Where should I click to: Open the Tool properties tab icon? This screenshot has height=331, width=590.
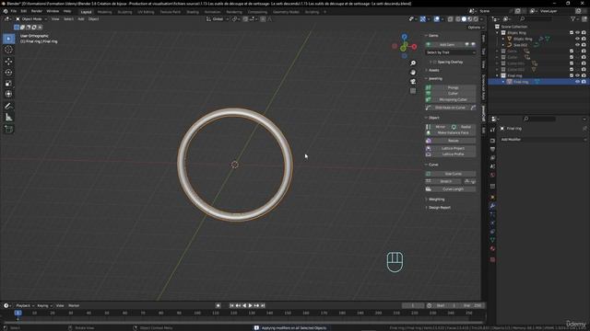[492, 130]
